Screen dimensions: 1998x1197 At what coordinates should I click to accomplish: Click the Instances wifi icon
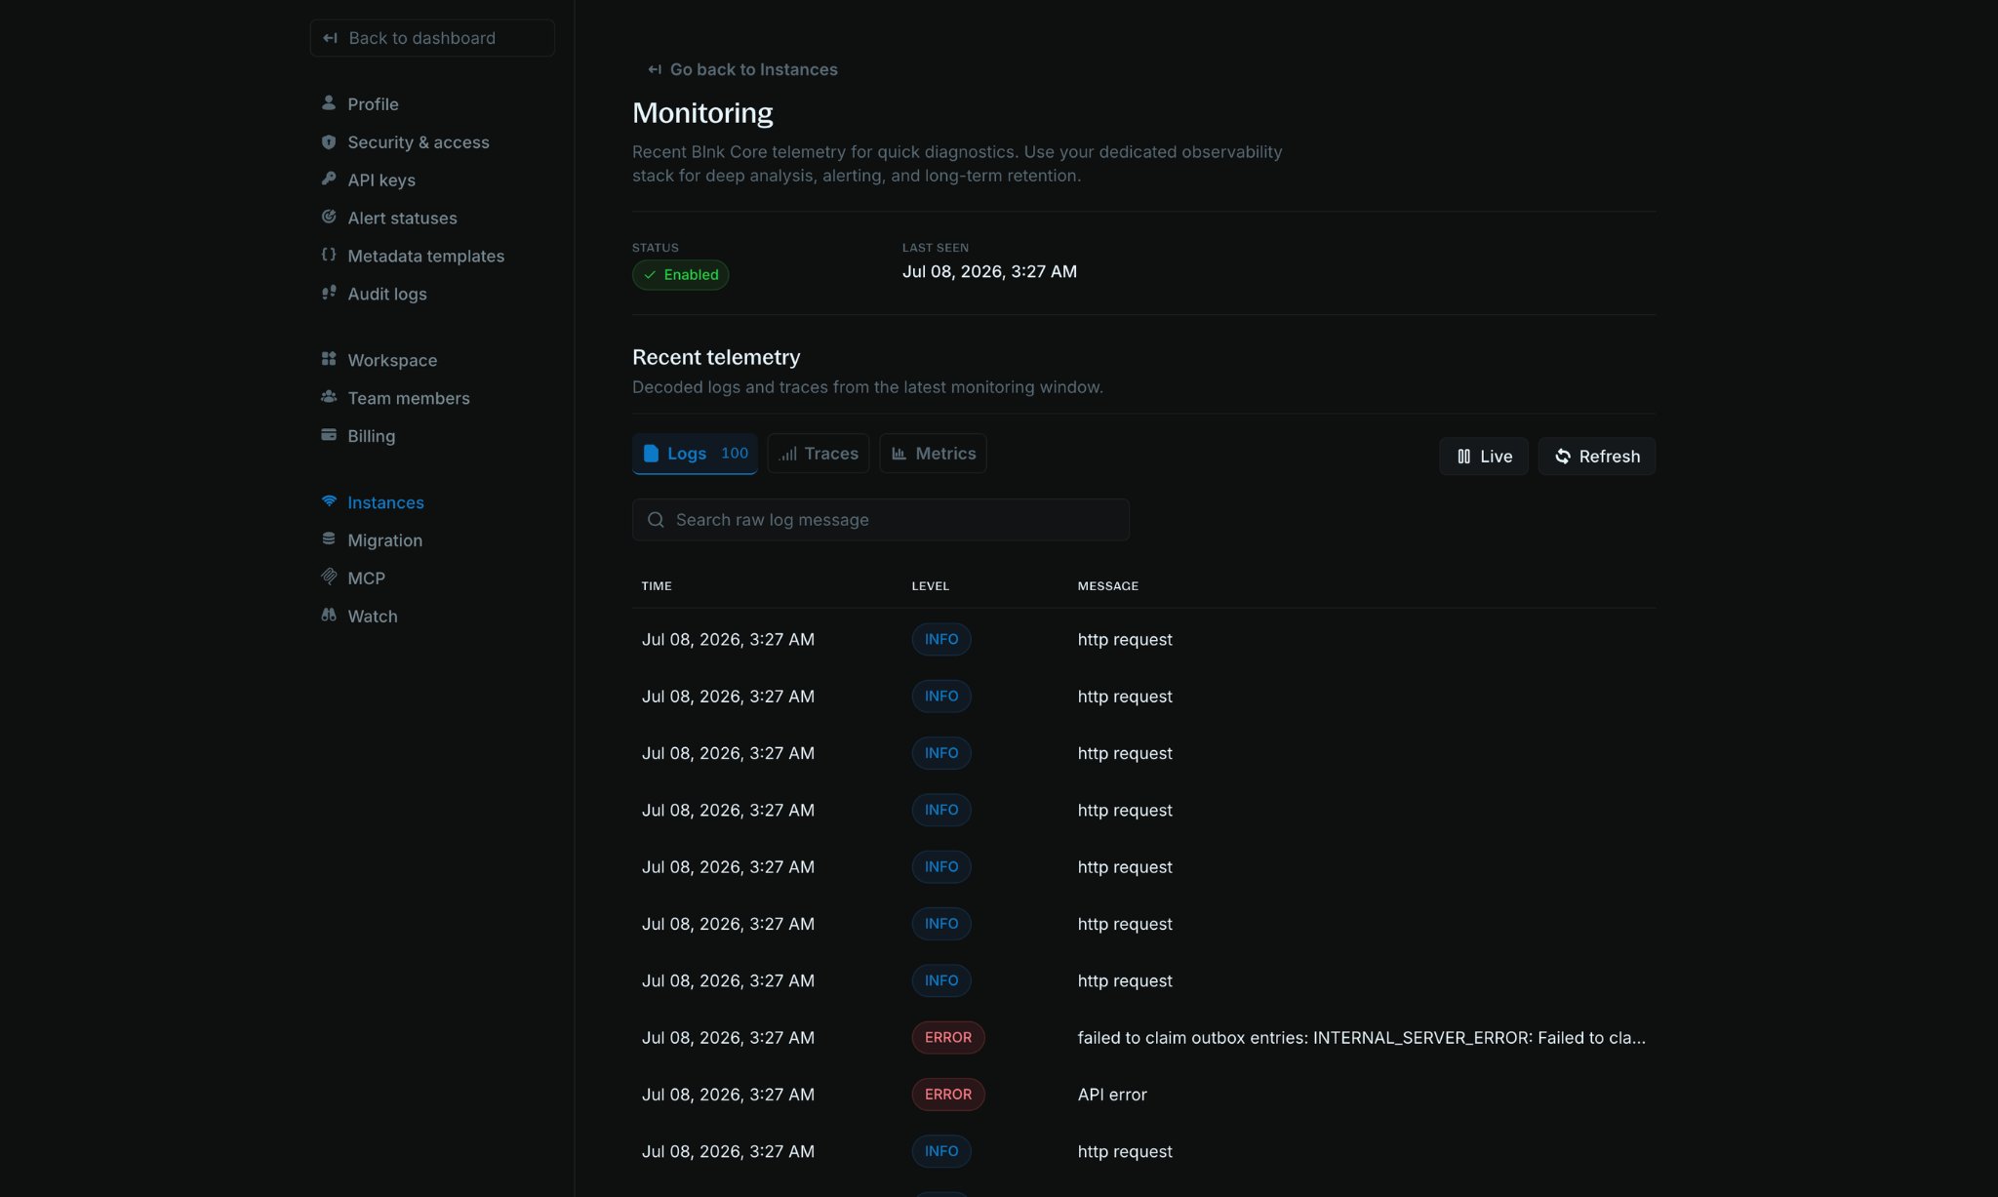(x=329, y=501)
